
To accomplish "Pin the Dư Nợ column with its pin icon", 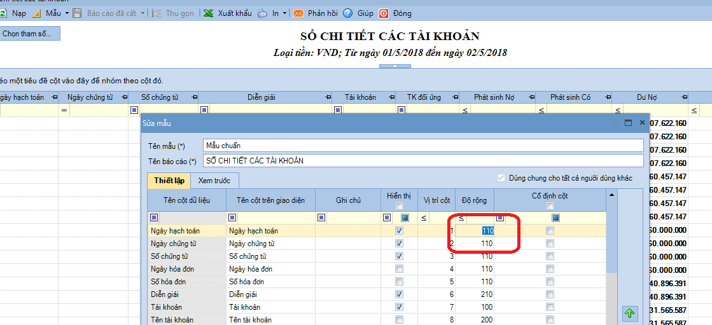I will point(684,97).
